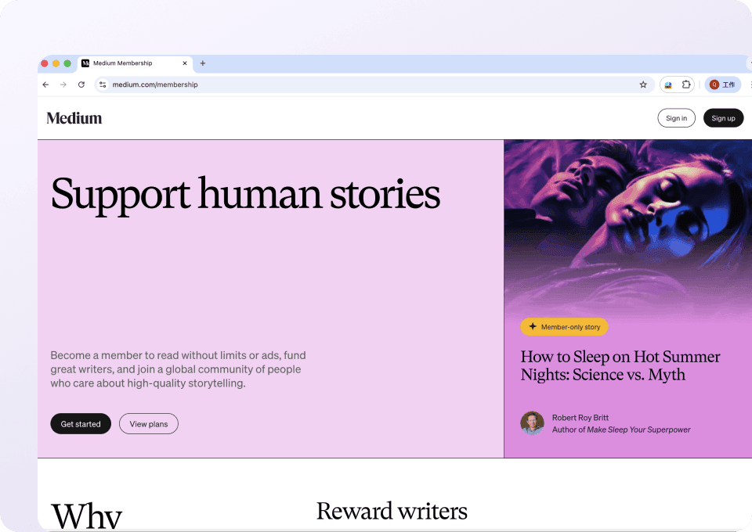Screen dimensions: 752x532
Task: Open the How to Sleep on Hot Summer Nights story
Action: (620, 365)
